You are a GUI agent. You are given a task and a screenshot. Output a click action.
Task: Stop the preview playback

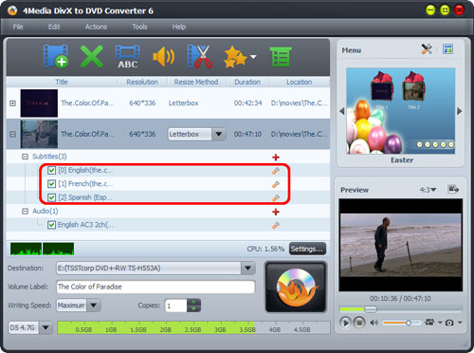359,323
